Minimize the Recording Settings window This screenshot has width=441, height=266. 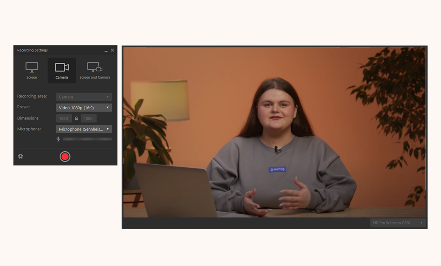[x=106, y=50]
